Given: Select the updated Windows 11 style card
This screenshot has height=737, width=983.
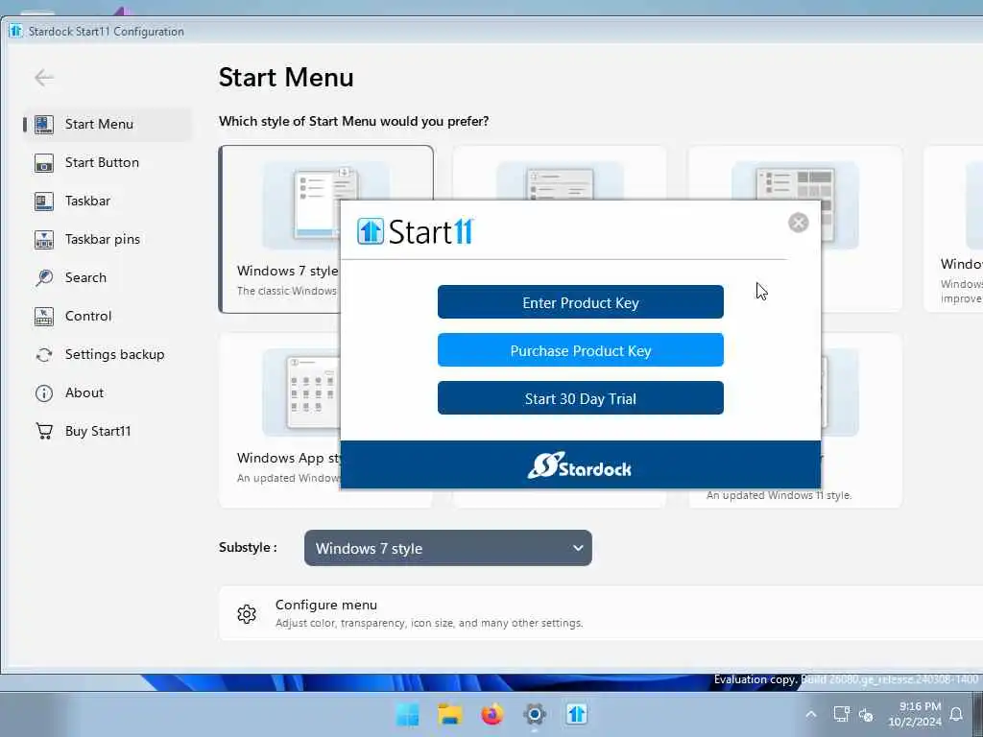Looking at the screenshot, I should (860, 420).
